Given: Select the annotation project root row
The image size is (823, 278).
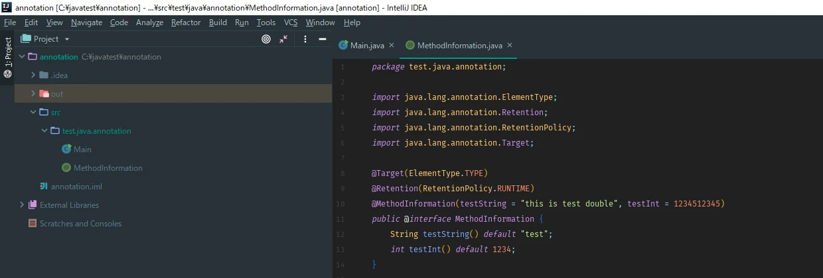Looking at the screenshot, I should click(173, 57).
